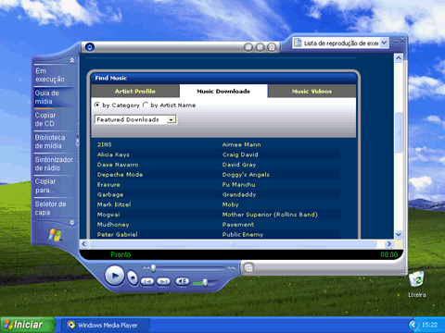Open the Depeche Mode artist link
445x333 pixels.
tap(120, 175)
